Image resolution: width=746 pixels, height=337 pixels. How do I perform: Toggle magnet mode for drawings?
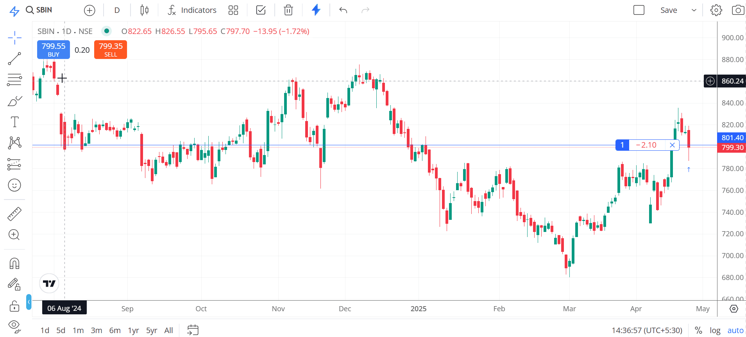[x=14, y=264]
